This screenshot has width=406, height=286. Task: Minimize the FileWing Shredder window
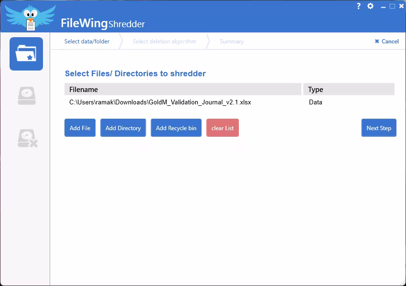[x=383, y=7]
